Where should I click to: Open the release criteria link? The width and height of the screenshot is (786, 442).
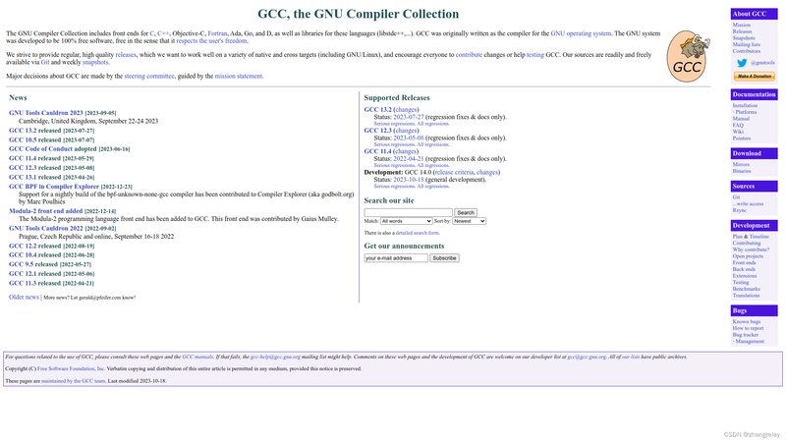[x=454, y=173]
